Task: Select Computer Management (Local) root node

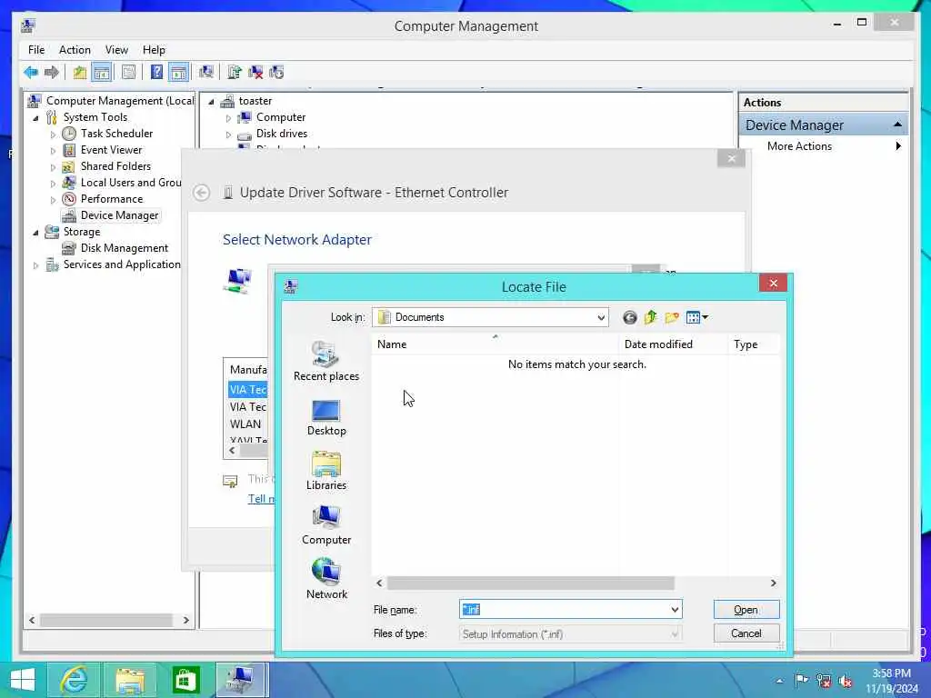Action: click(120, 101)
